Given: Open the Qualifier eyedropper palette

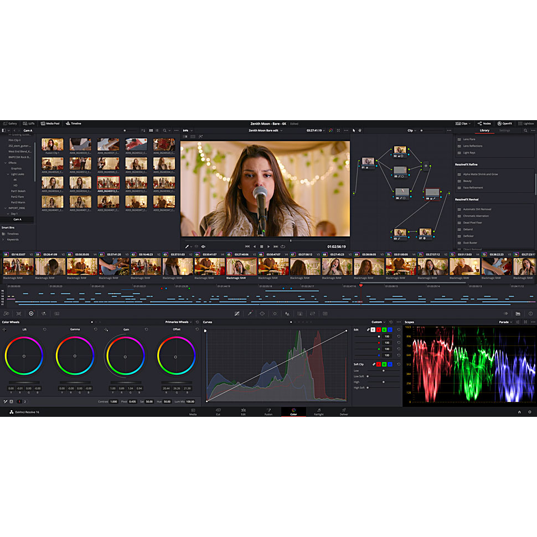Looking at the screenshot, I should 250,314.
